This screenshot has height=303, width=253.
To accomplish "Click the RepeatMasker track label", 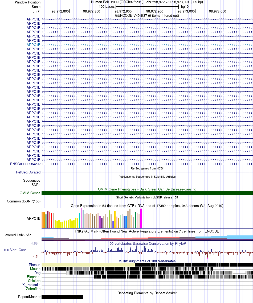I will coord(29,297).
